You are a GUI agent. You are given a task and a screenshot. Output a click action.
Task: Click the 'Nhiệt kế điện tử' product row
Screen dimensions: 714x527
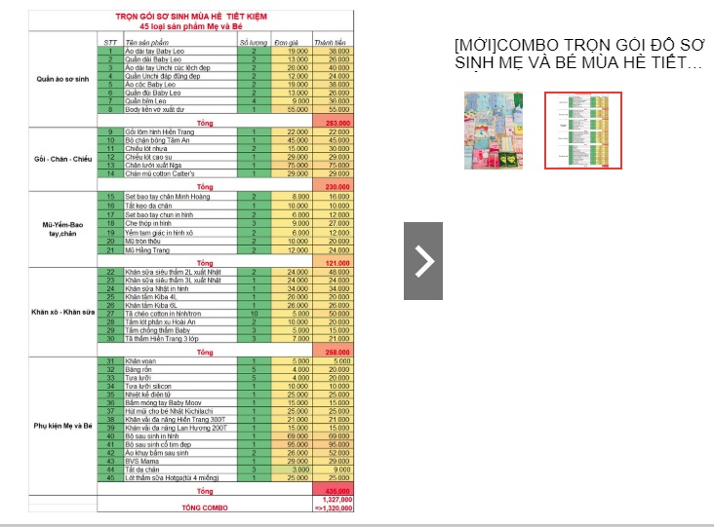click(225, 395)
